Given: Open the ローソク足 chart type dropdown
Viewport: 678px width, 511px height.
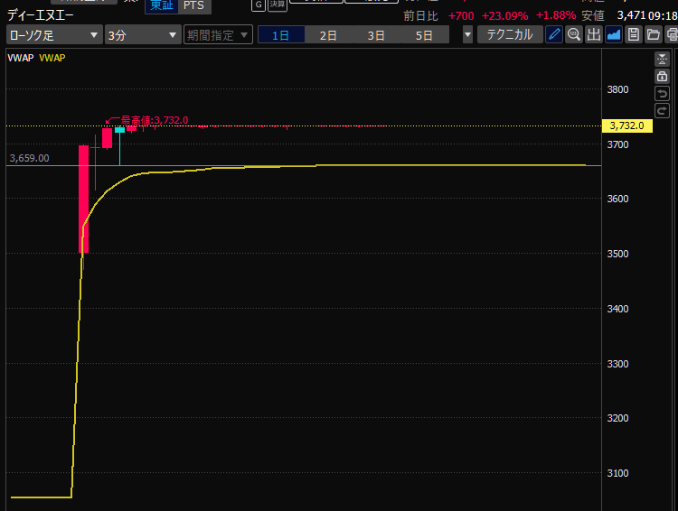Looking at the screenshot, I should (54, 35).
